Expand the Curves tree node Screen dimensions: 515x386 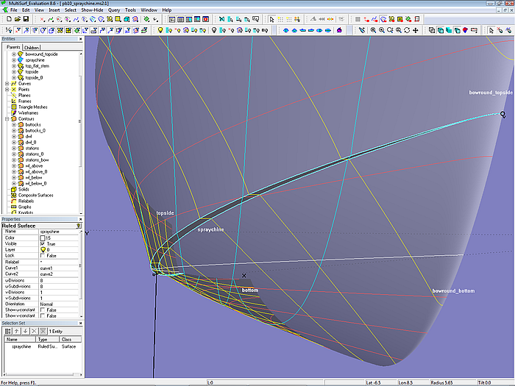click(x=7, y=84)
